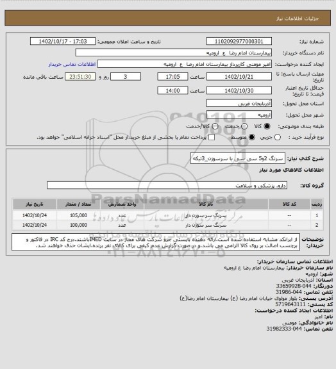
Task: Click row 2 item name سرنگ سر سوزن دار
Action: (206, 225)
